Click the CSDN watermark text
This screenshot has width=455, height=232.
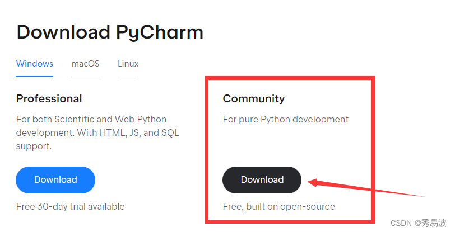[x=401, y=222]
